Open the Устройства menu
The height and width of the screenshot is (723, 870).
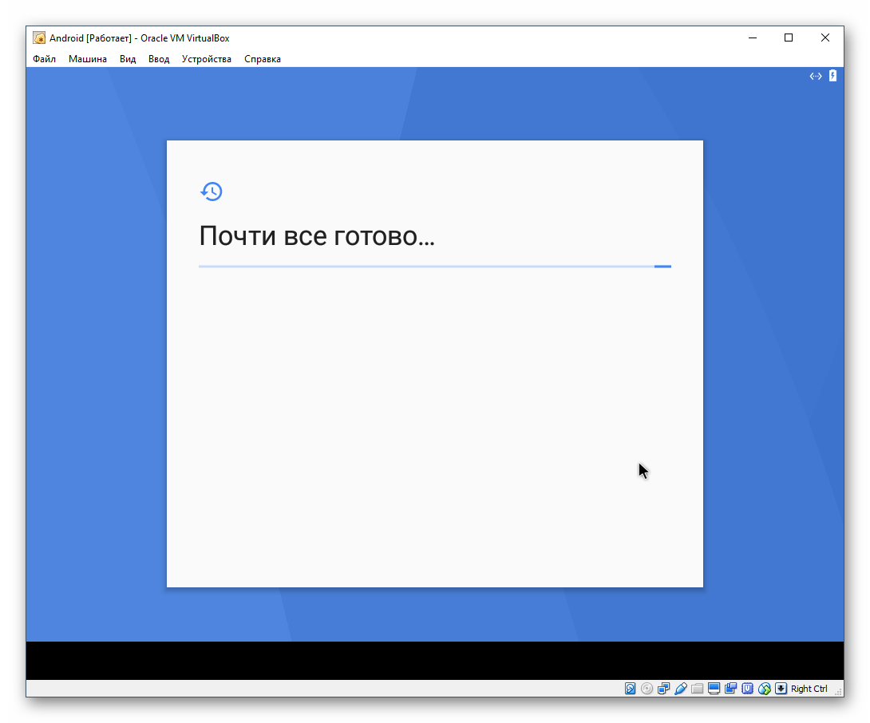tap(207, 59)
